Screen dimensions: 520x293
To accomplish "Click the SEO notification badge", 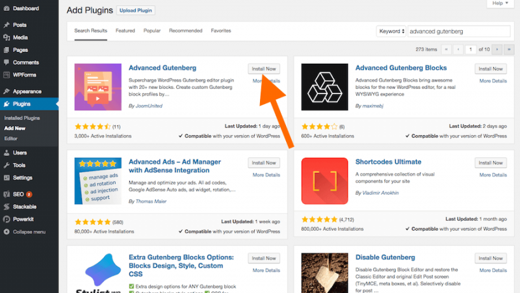I will tap(29, 194).
